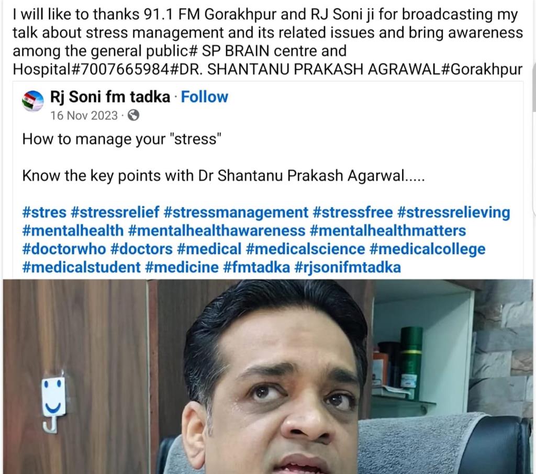Open the #medicalcollege hashtag
The width and height of the screenshot is (536, 474).
pos(427,249)
